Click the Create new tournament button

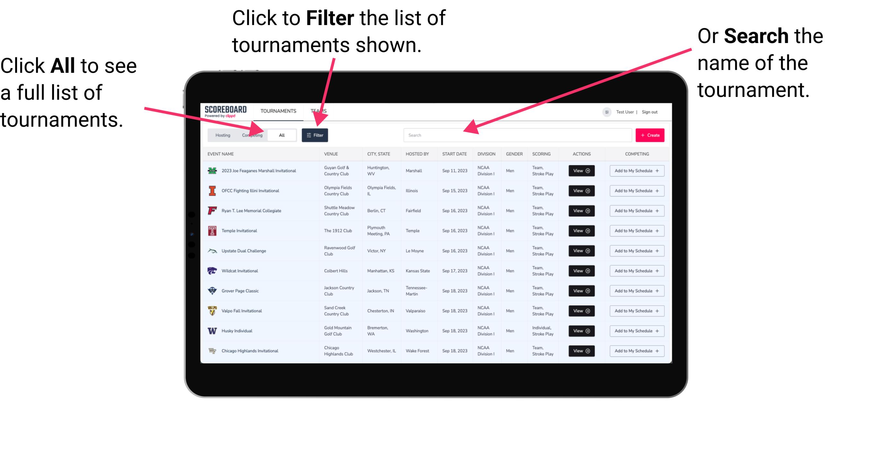click(650, 135)
